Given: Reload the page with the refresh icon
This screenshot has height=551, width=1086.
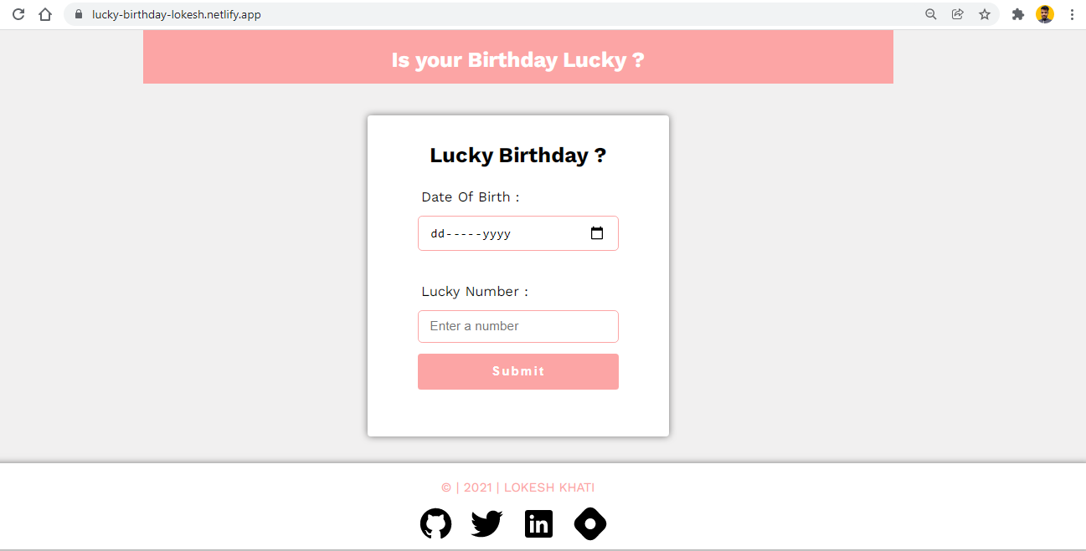Looking at the screenshot, I should pos(18,14).
